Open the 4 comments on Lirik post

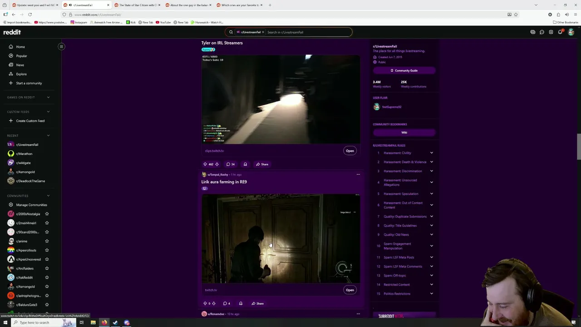(x=226, y=303)
